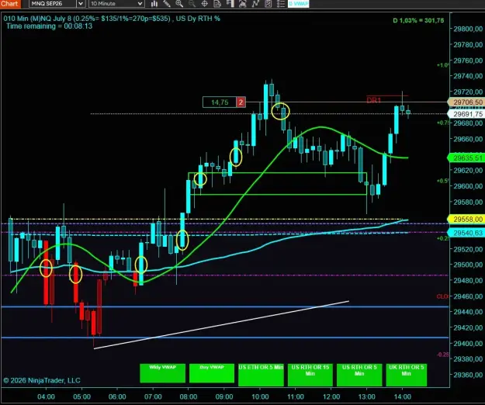
Task: Open the data box icon
Action: (217, 4)
